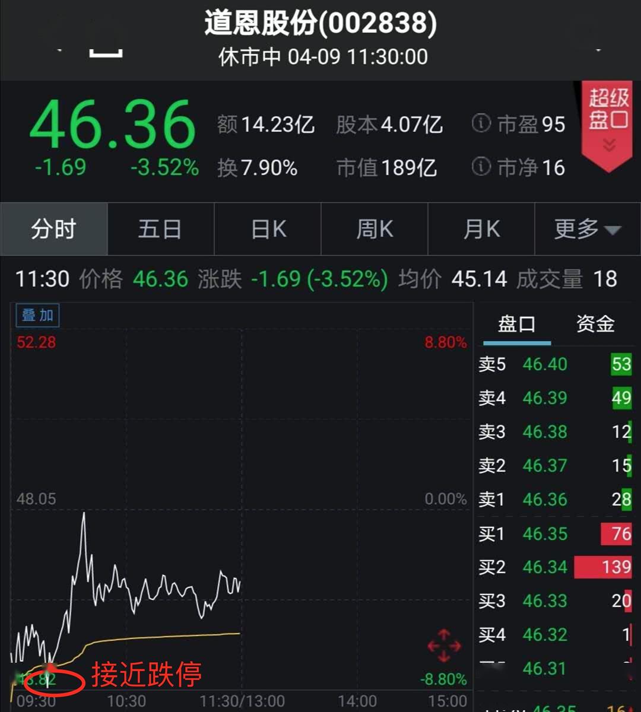Select the 卖4 order row at 46.39

tap(556, 398)
